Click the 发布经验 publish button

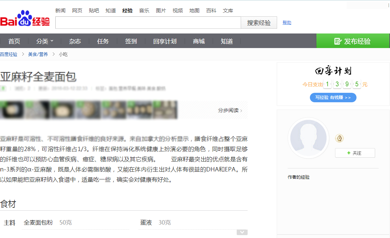352,41
